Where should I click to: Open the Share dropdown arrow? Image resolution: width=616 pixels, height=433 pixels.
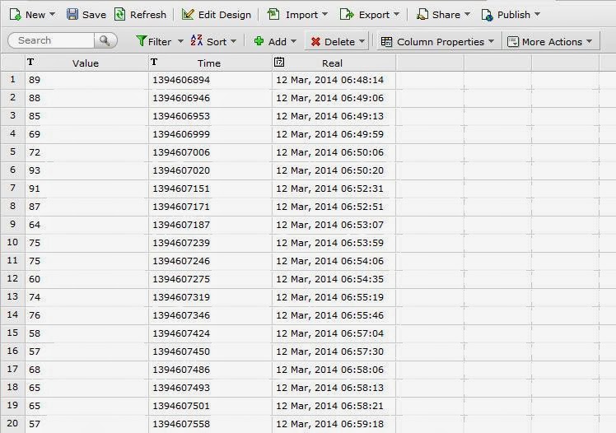(x=467, y=14)
